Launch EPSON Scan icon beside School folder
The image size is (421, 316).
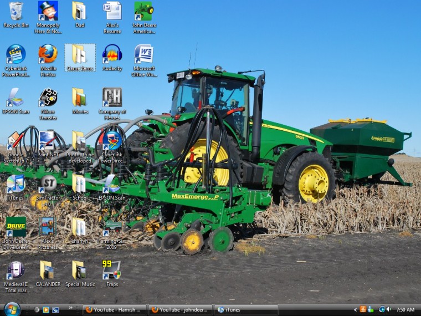pos(112,187)
